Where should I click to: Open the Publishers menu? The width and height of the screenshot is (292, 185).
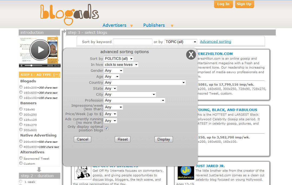coord(154,25)
